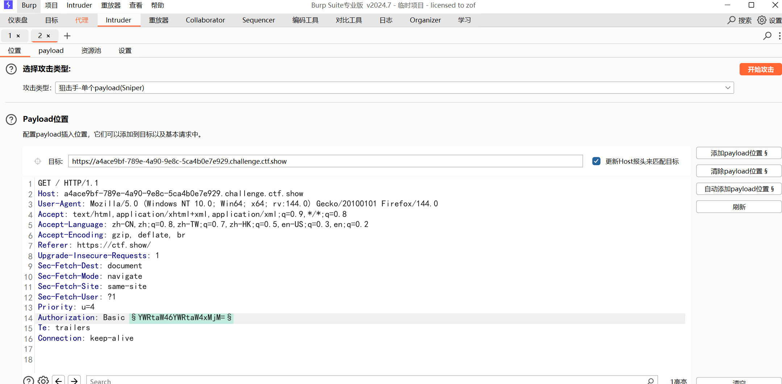Switch to the 对比工具 tab
The width and height of the screenshot is (782, 384).
pos(349,20)
